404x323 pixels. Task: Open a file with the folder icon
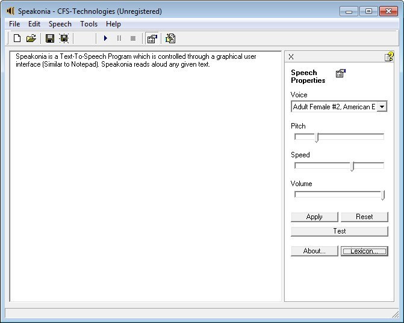point(31,38)
